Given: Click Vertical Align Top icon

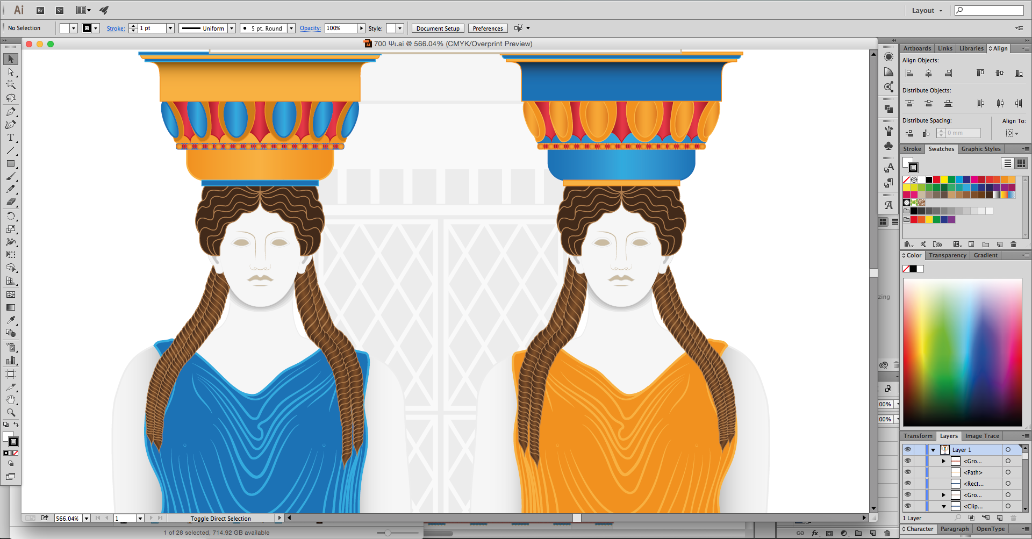Looking at the screenshot, I should pyautogui.click(x=980, y=73).
